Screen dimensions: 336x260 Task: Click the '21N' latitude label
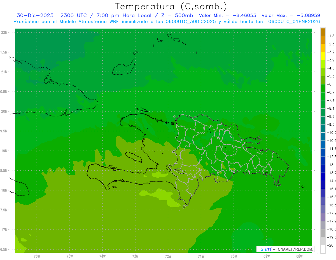tap(4, 72)
